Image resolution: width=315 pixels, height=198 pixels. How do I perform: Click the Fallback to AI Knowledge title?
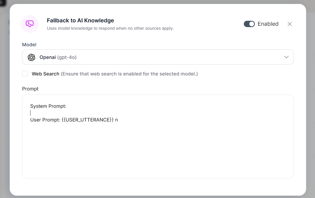point(80,21)
